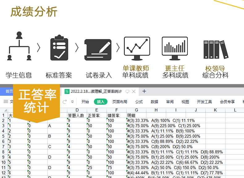Open the 开发工具 ribbon tab
Screen dimensions: 244x178
click(204, 102)
